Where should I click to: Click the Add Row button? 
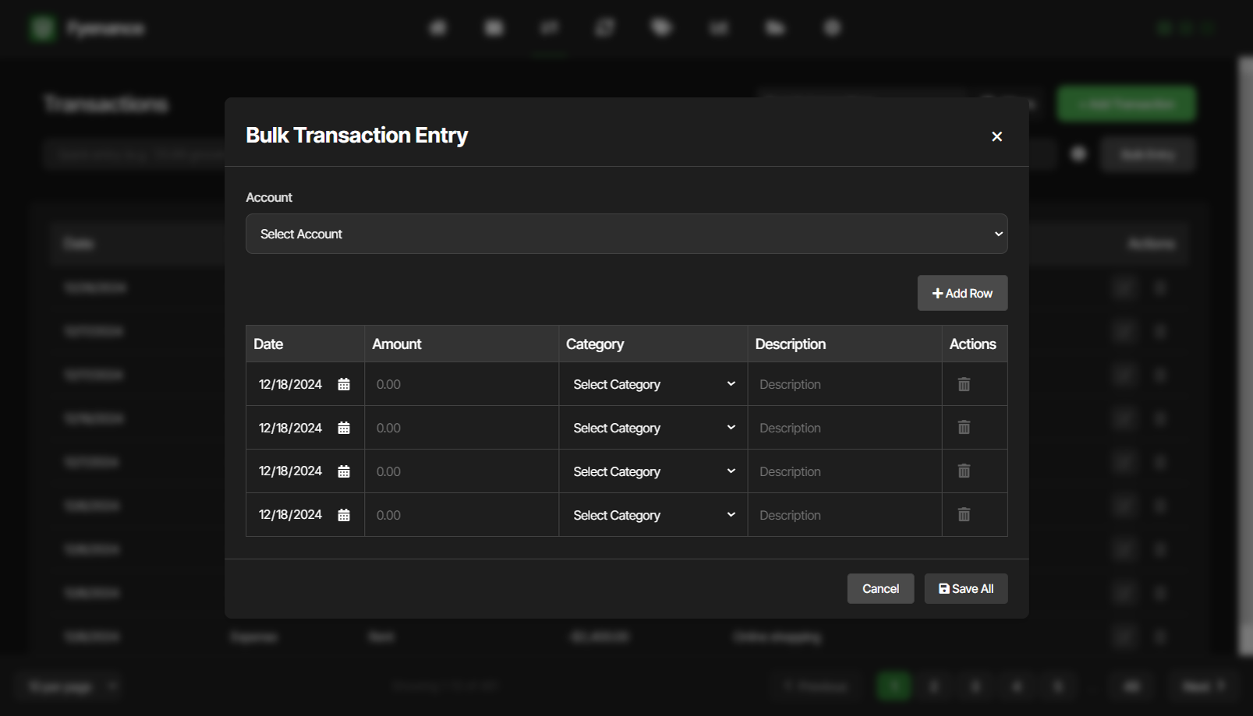tap(962, 293)
